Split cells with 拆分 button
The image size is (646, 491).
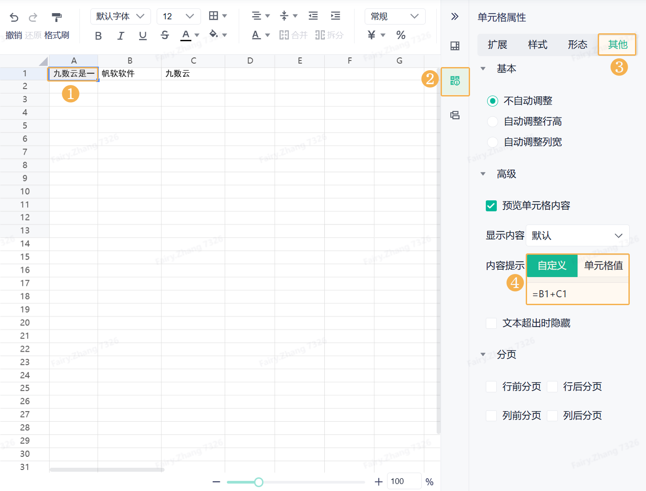pyautogui.click(x=330, y=35)
